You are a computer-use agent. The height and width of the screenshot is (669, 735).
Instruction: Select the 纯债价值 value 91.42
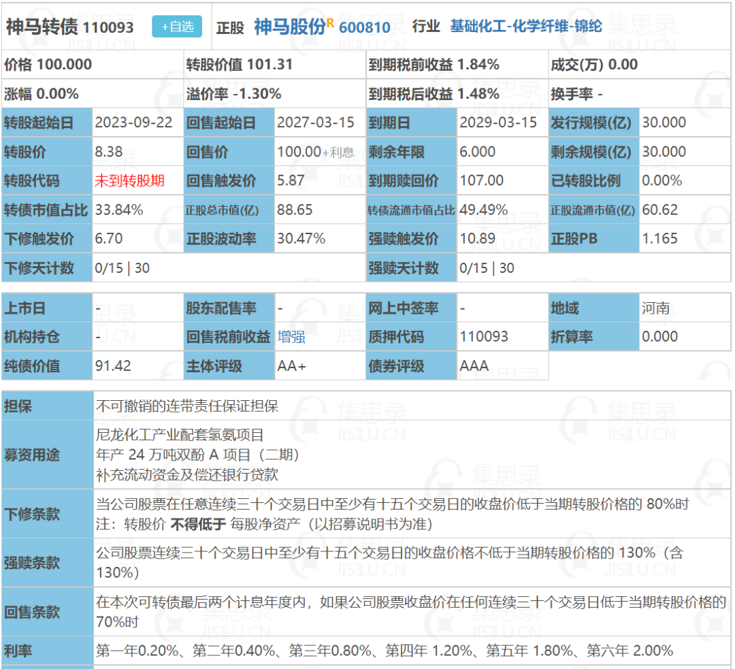tap(113, 365)
